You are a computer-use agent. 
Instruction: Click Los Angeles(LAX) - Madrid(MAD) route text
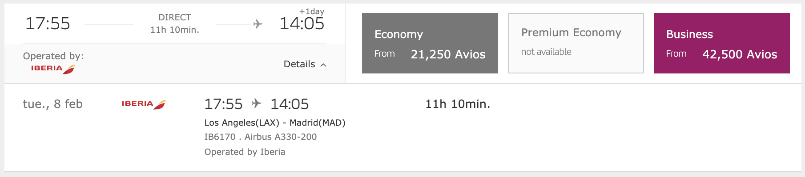[275, 123]
